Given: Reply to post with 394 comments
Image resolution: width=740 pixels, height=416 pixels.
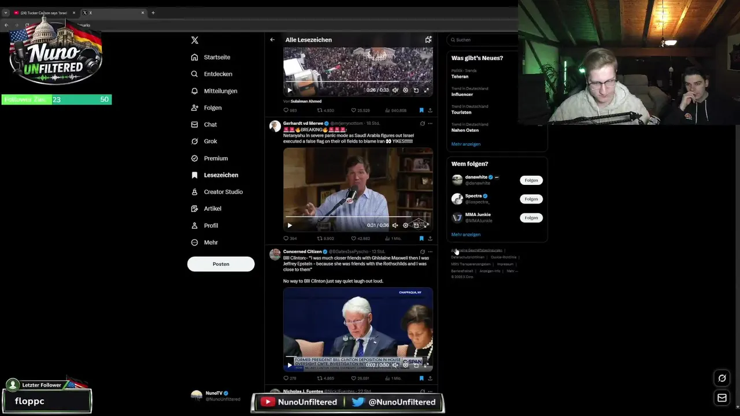Looking at the screenshot, I should tap(290, 238).
